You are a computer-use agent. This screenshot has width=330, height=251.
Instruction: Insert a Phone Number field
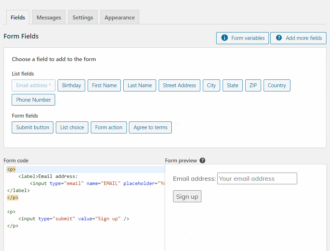pyautogui.click(x=33, y=100)
